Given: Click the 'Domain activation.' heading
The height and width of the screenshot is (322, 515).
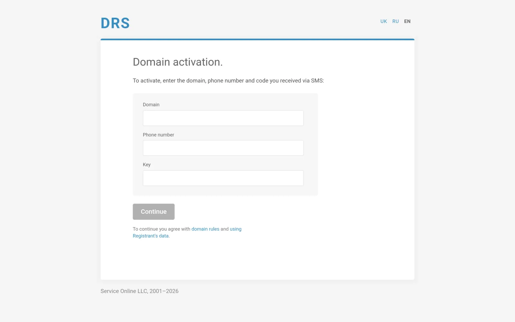Looking at the screenshot, I should (178, 62).
